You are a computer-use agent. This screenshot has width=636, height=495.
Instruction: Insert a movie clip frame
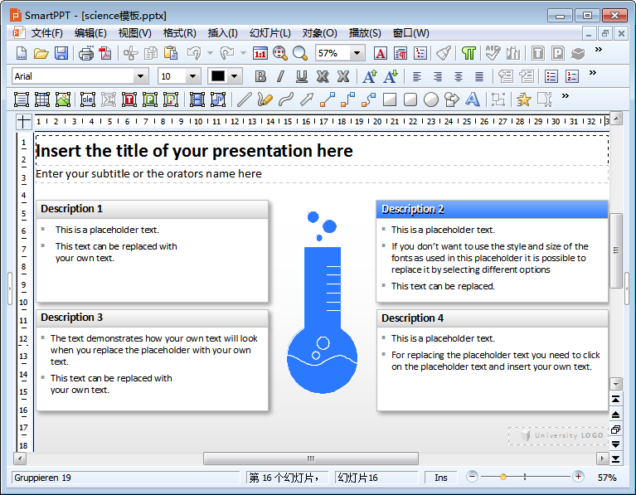[197, 99]
